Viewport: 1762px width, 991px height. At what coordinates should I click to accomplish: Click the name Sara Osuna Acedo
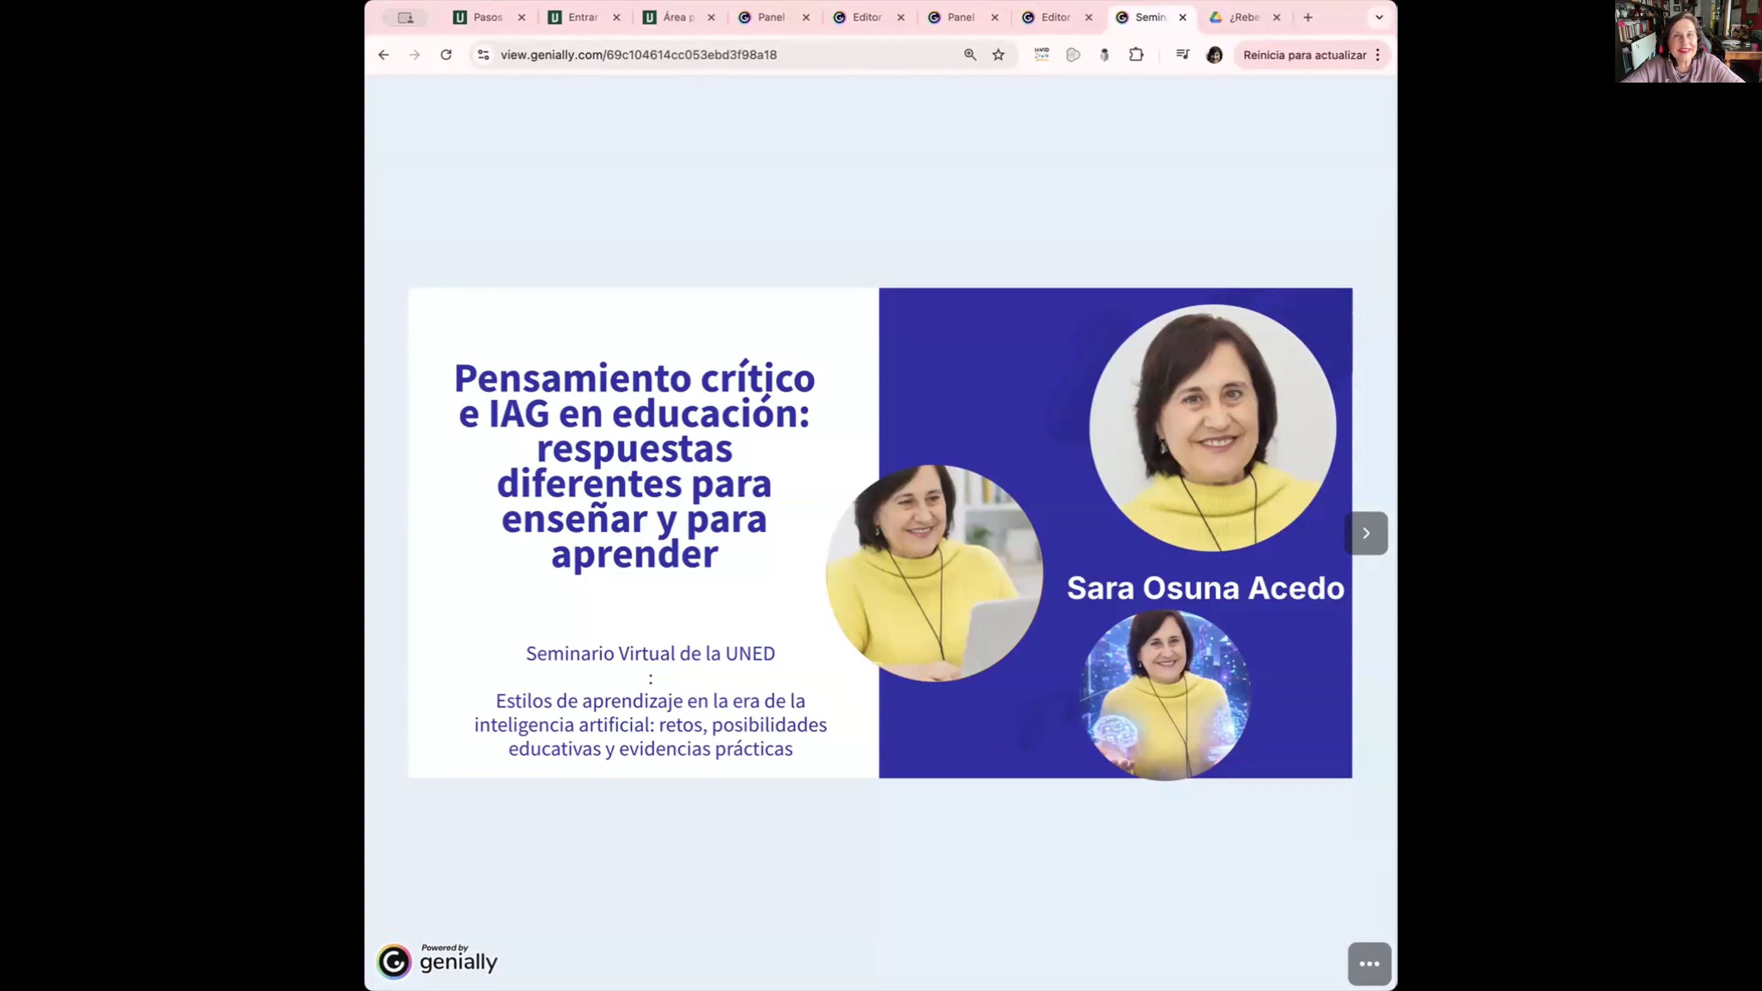1205,588
